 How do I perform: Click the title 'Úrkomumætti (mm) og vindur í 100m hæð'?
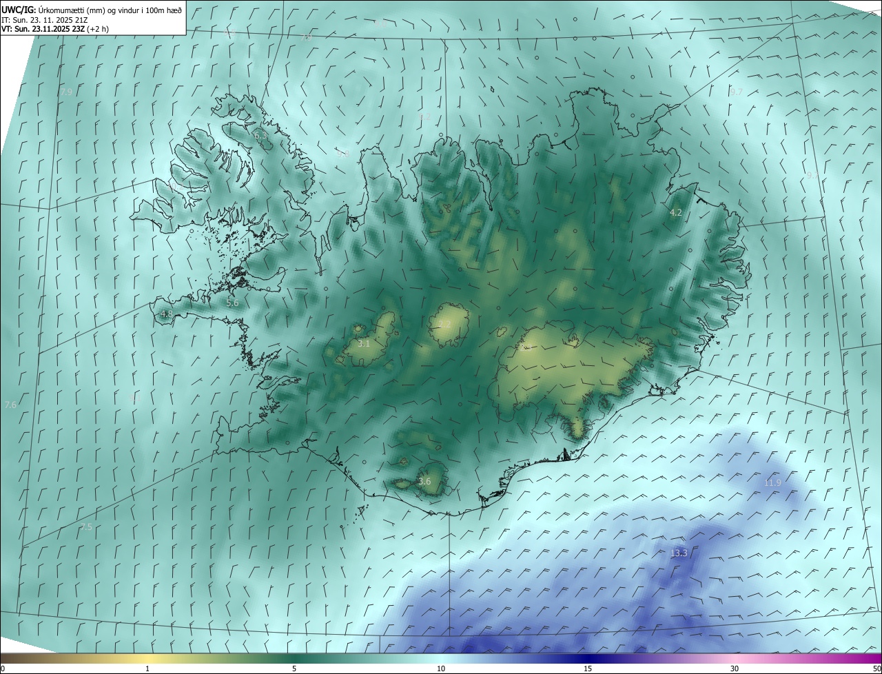pyautogui.click(x=110, y=10)
